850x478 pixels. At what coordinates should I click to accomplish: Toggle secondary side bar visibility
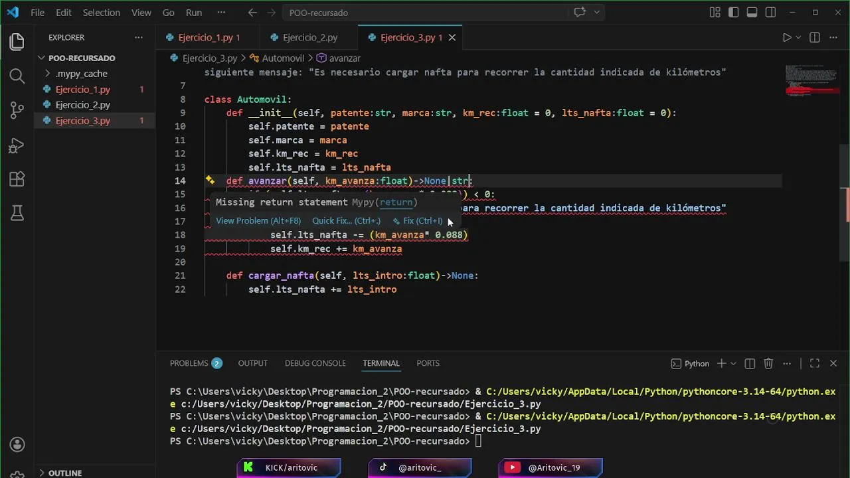tap(770, 13)
